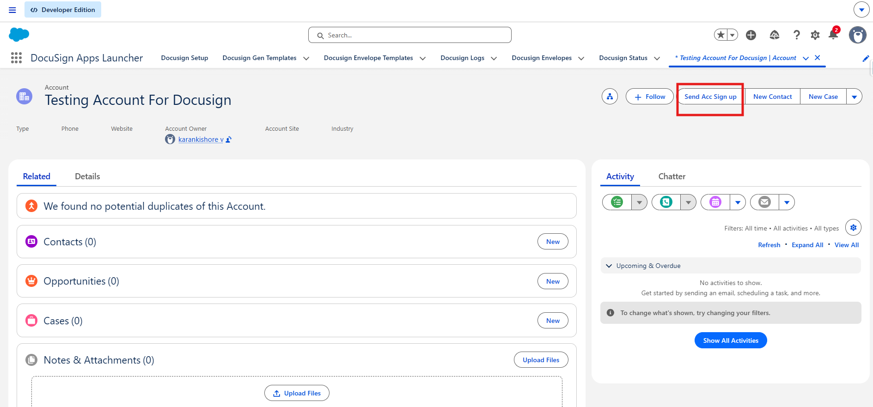Go to Docusign Setup tab
The height and width of the screenshot is (407, 873).
184,58
